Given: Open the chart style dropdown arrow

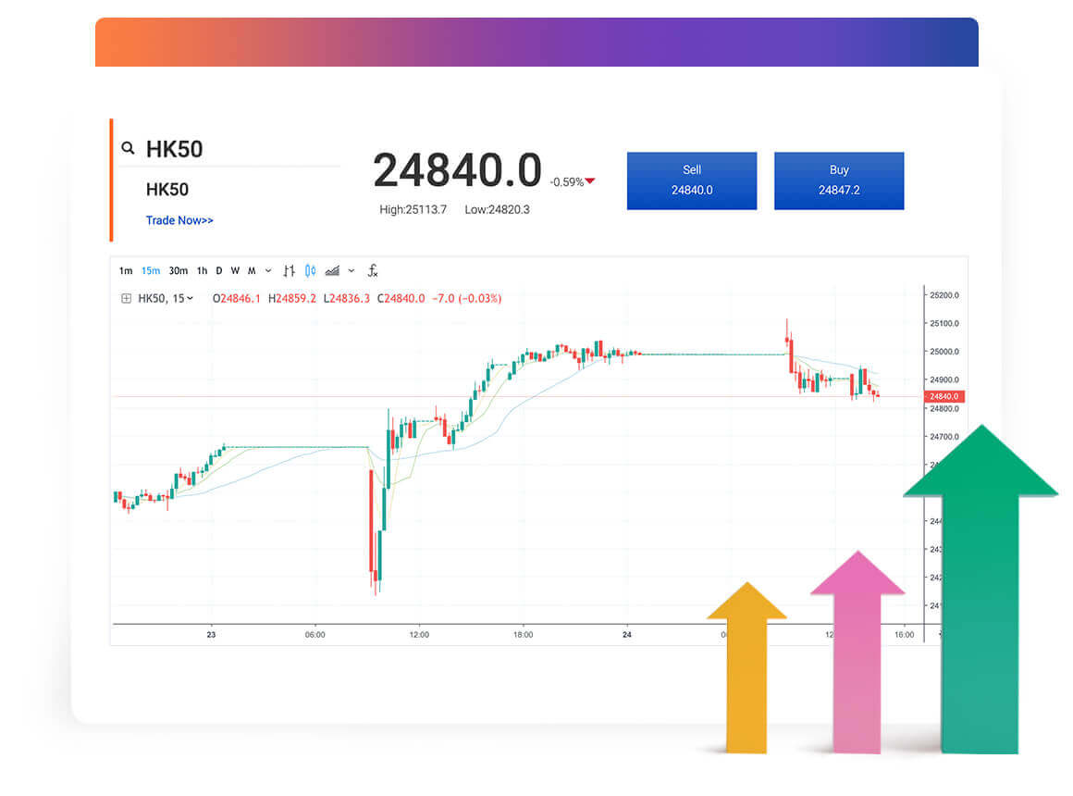Looking at the screenshot, I should (x=351, y=271).
